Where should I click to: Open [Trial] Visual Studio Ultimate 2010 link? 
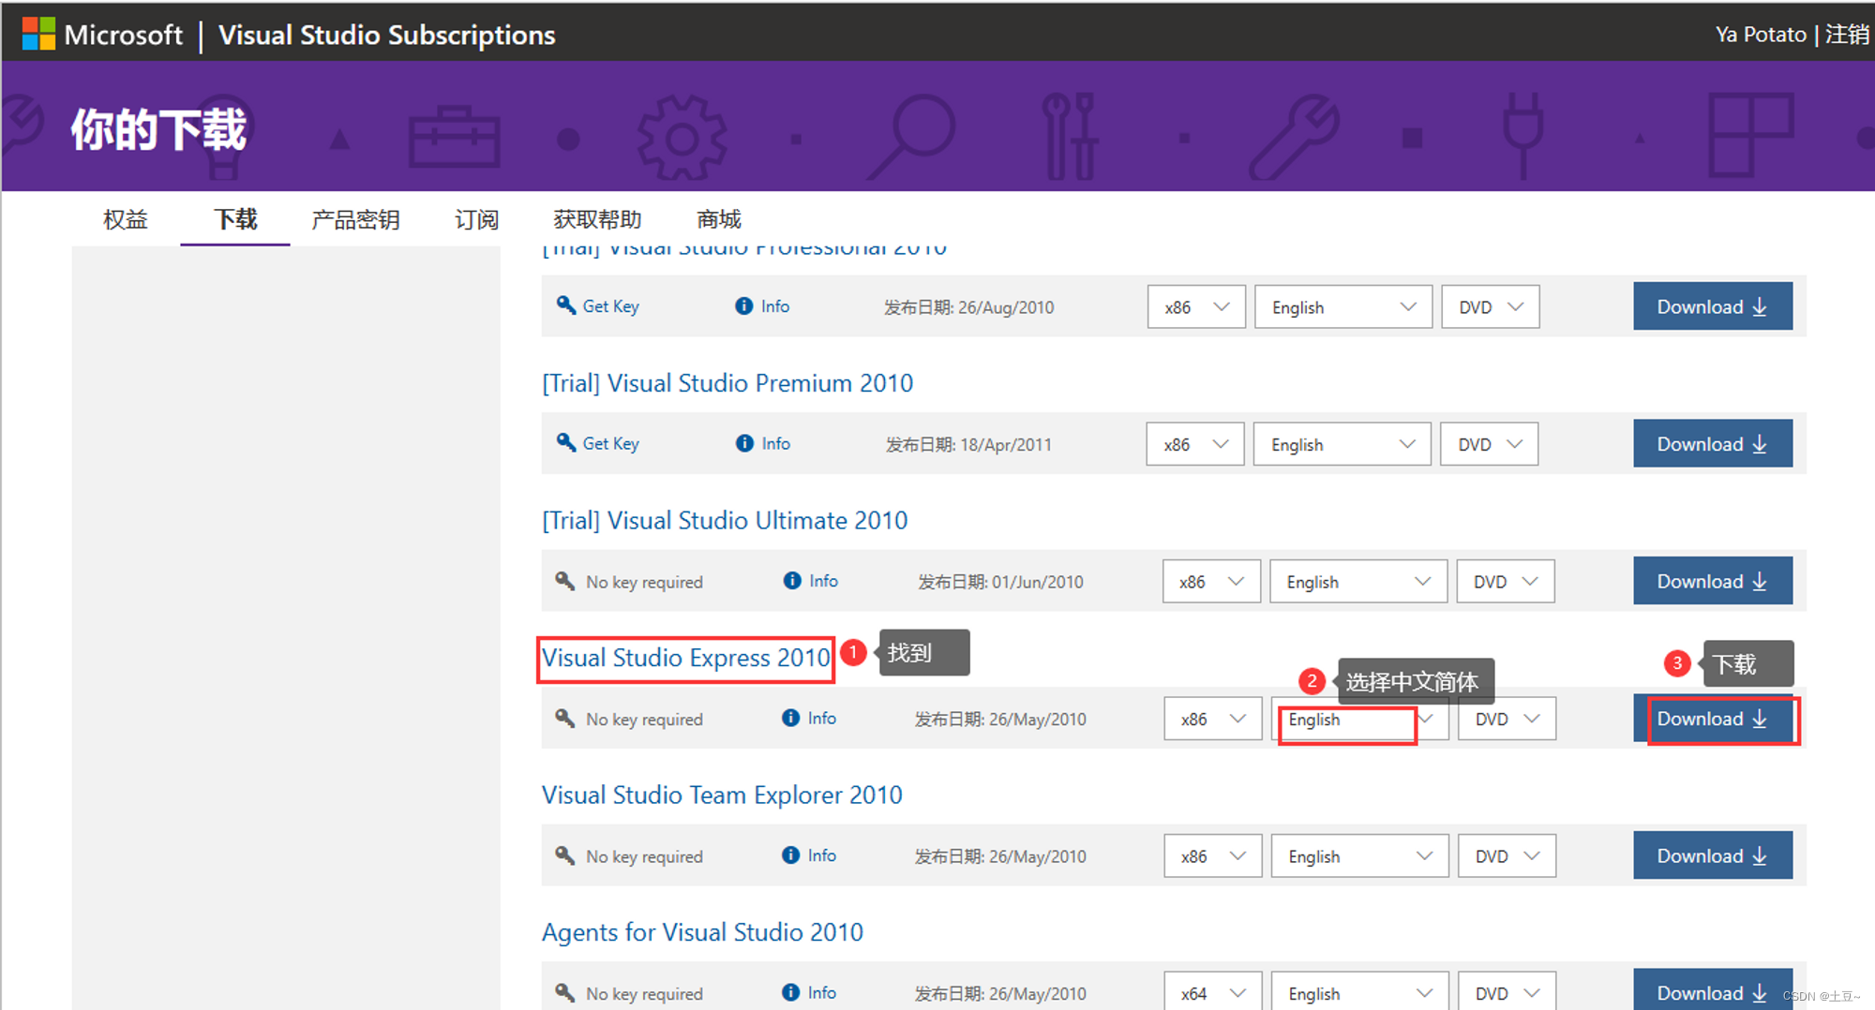click(x=725, y=521)
